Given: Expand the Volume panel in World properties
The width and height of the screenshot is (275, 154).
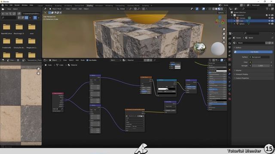Looking at the screenshot, I should pyautogui.click(x=238, y=70).
